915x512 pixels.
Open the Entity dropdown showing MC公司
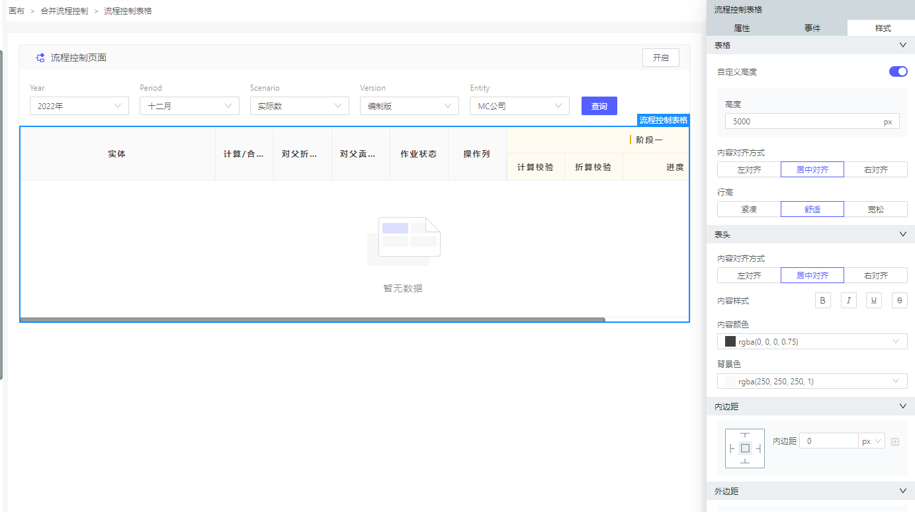pos(519,106)
